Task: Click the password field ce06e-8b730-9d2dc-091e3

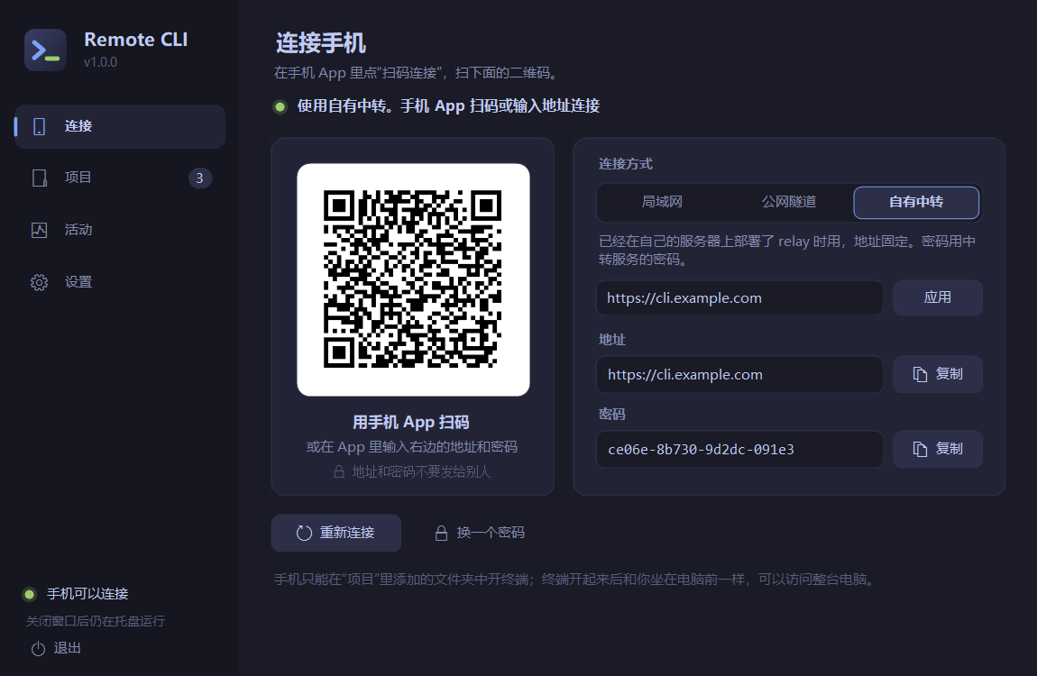Action: (x=739, y=450)
